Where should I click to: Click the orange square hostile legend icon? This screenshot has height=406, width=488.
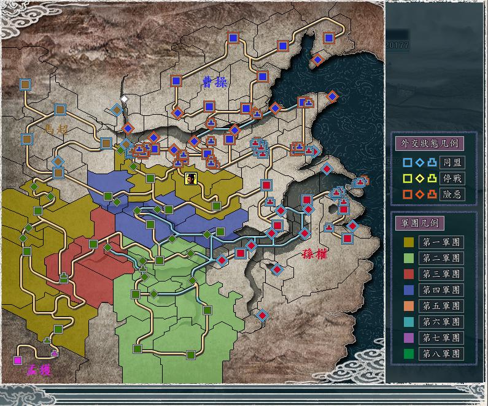click(408, 194)
